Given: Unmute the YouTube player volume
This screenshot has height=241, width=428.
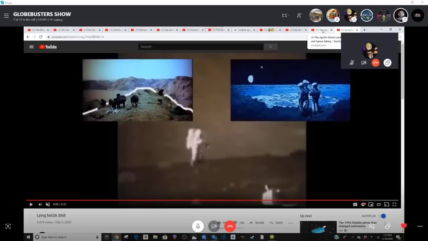Looking at the screenshot, I should [x=48, y=205].
